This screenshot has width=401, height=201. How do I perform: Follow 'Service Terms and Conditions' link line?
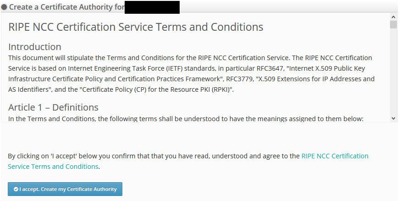[x=53, y=167]
